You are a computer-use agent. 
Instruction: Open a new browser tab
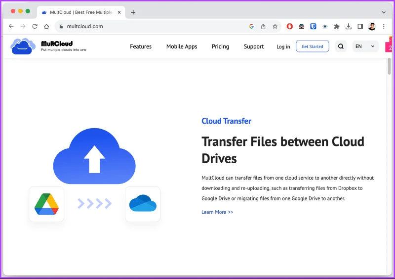point(133,12)
